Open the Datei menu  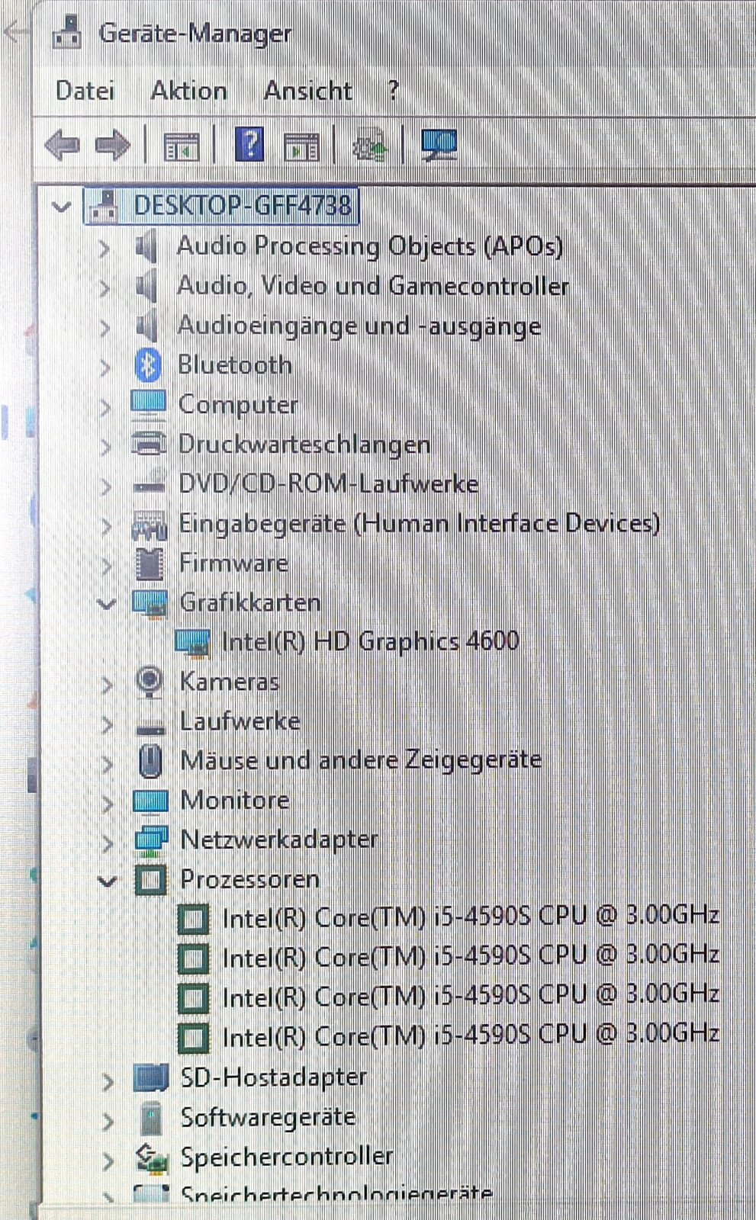pos(85,91)
